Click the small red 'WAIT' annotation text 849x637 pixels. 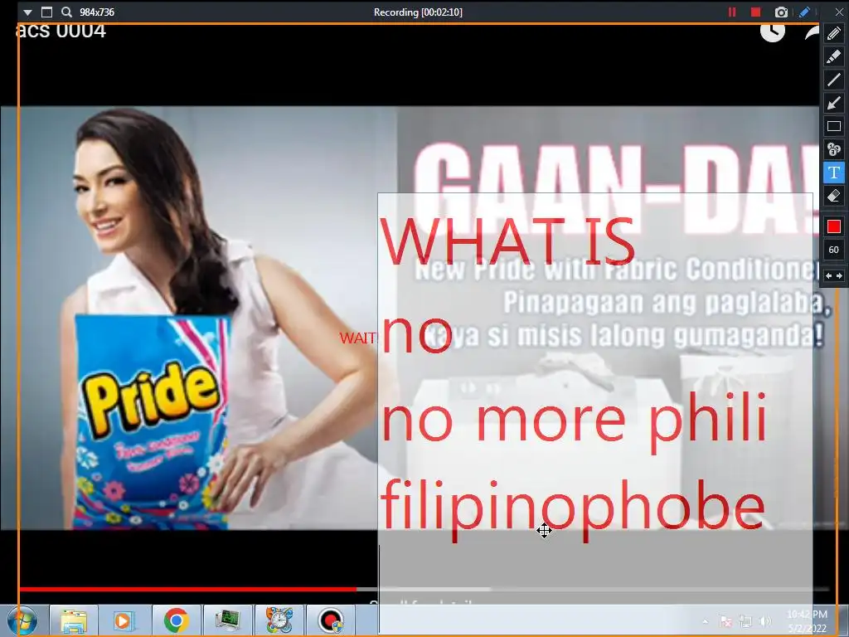357,338
